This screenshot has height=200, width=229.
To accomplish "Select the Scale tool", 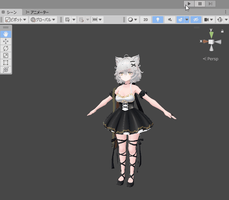I will pyautogui.click(x=6, y=55).
